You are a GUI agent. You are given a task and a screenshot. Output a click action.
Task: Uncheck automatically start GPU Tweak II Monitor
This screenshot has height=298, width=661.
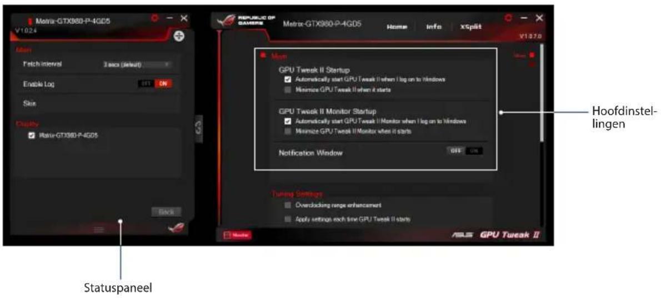click(x=287, y=121)
